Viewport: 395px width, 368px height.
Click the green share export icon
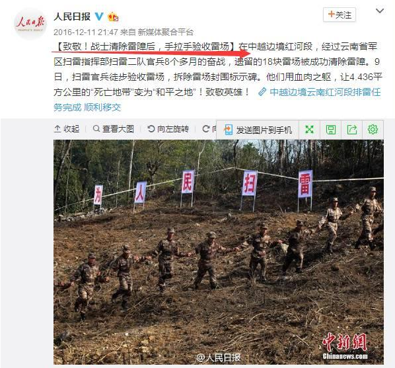(352, 130)
